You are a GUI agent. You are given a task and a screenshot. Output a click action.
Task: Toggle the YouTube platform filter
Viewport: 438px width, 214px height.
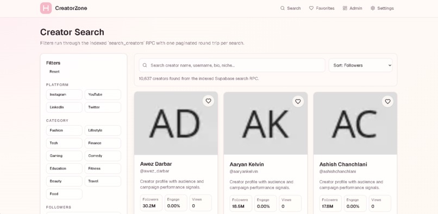[x=103, y=94]
